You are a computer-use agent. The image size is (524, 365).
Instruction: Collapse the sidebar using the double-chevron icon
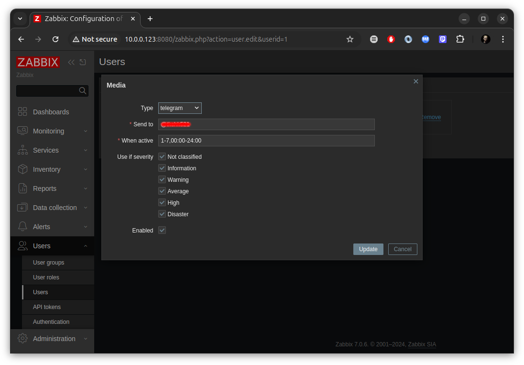(x=71, y=62)
